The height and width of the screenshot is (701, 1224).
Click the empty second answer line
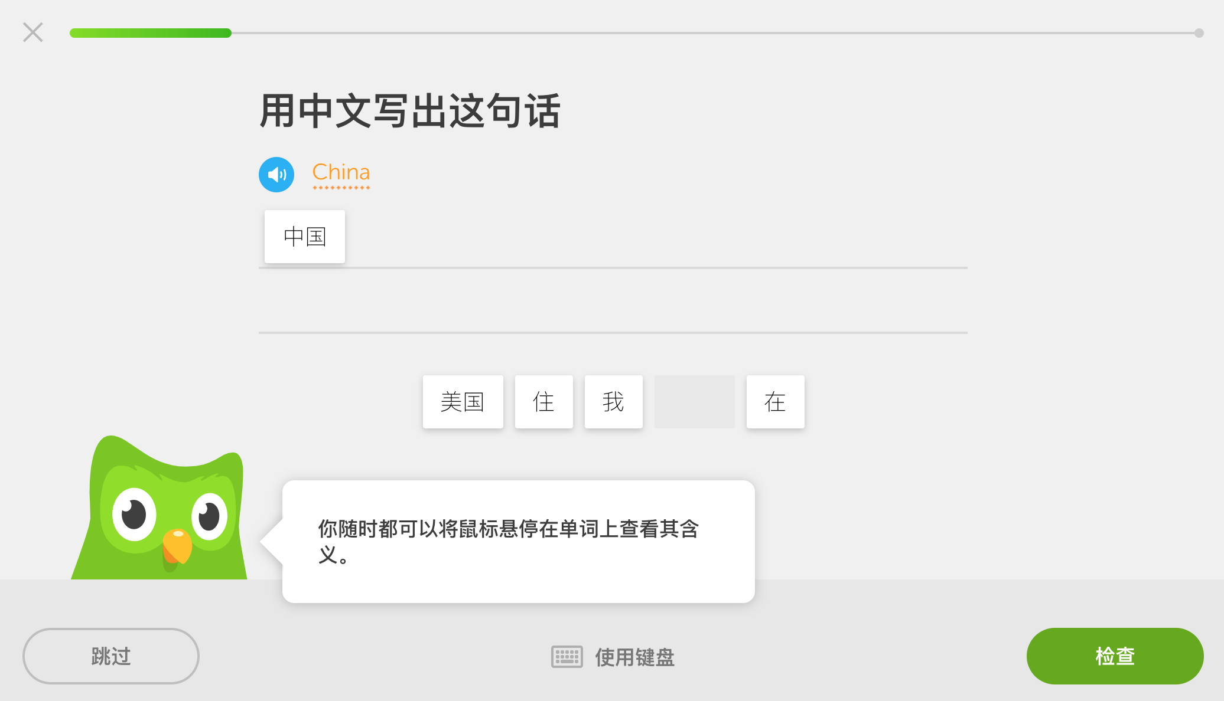pos(613,302)
